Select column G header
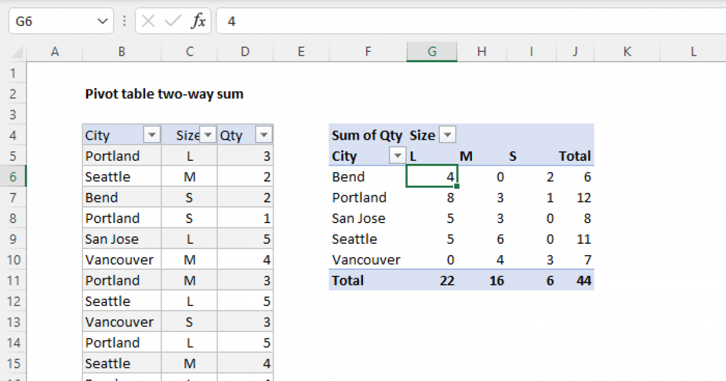This screenshot has width=726, height=381. click(432, 53)
